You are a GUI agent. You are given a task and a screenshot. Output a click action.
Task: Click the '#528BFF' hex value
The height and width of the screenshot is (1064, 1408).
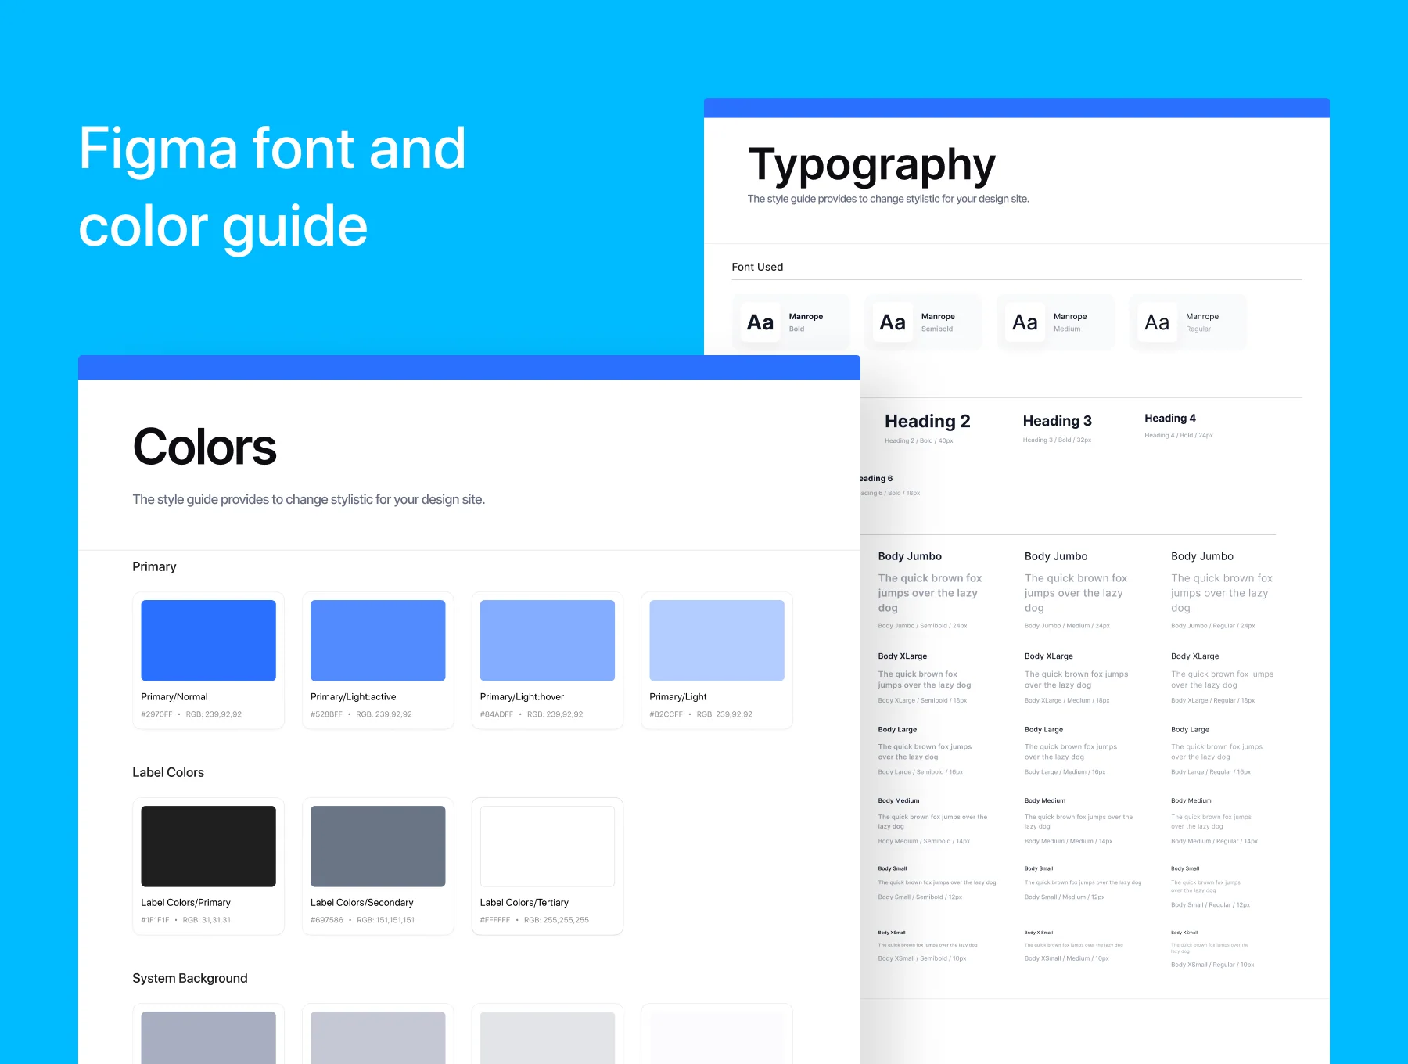(326, 714)
